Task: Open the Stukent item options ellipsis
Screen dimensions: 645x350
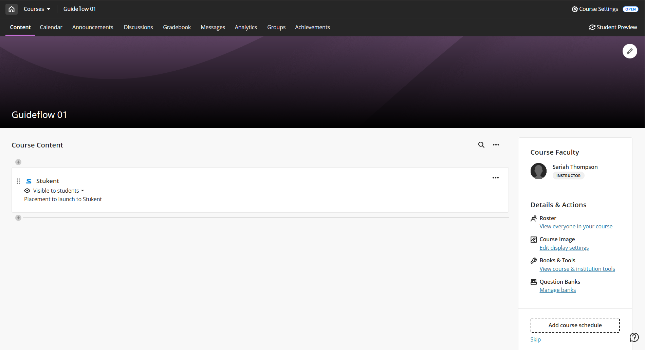Action: pyautogui.click(x=495, y=178)
